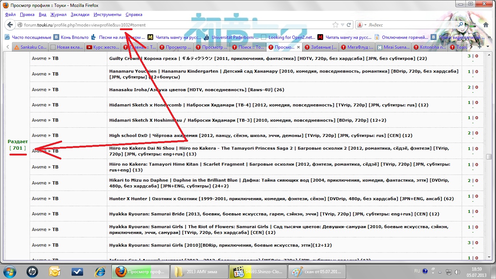Click the search magnifier in the Yandex box

pos(461,25)
